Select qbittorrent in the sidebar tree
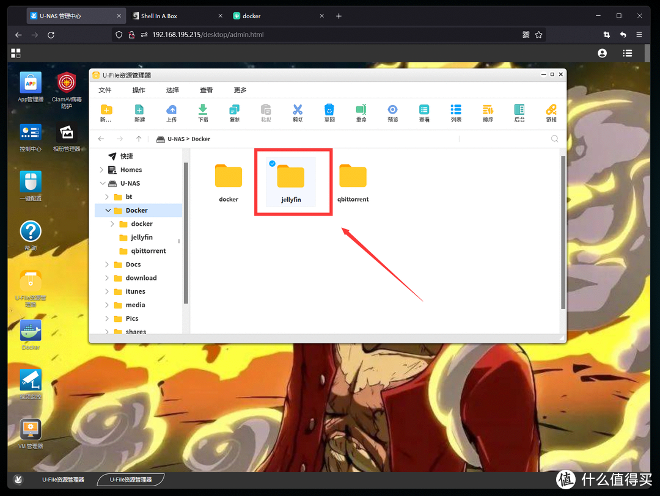 click(x=148, y=251)
